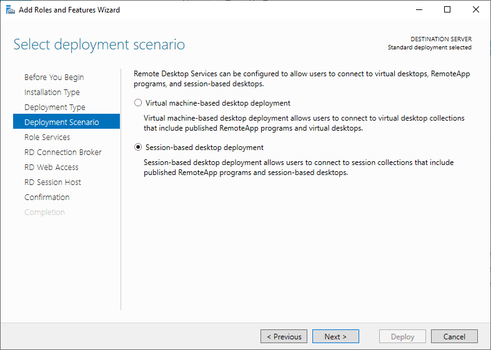Screen dimensions: 491x350
Task: Minimize the wizard window
Action: [419, 9]
